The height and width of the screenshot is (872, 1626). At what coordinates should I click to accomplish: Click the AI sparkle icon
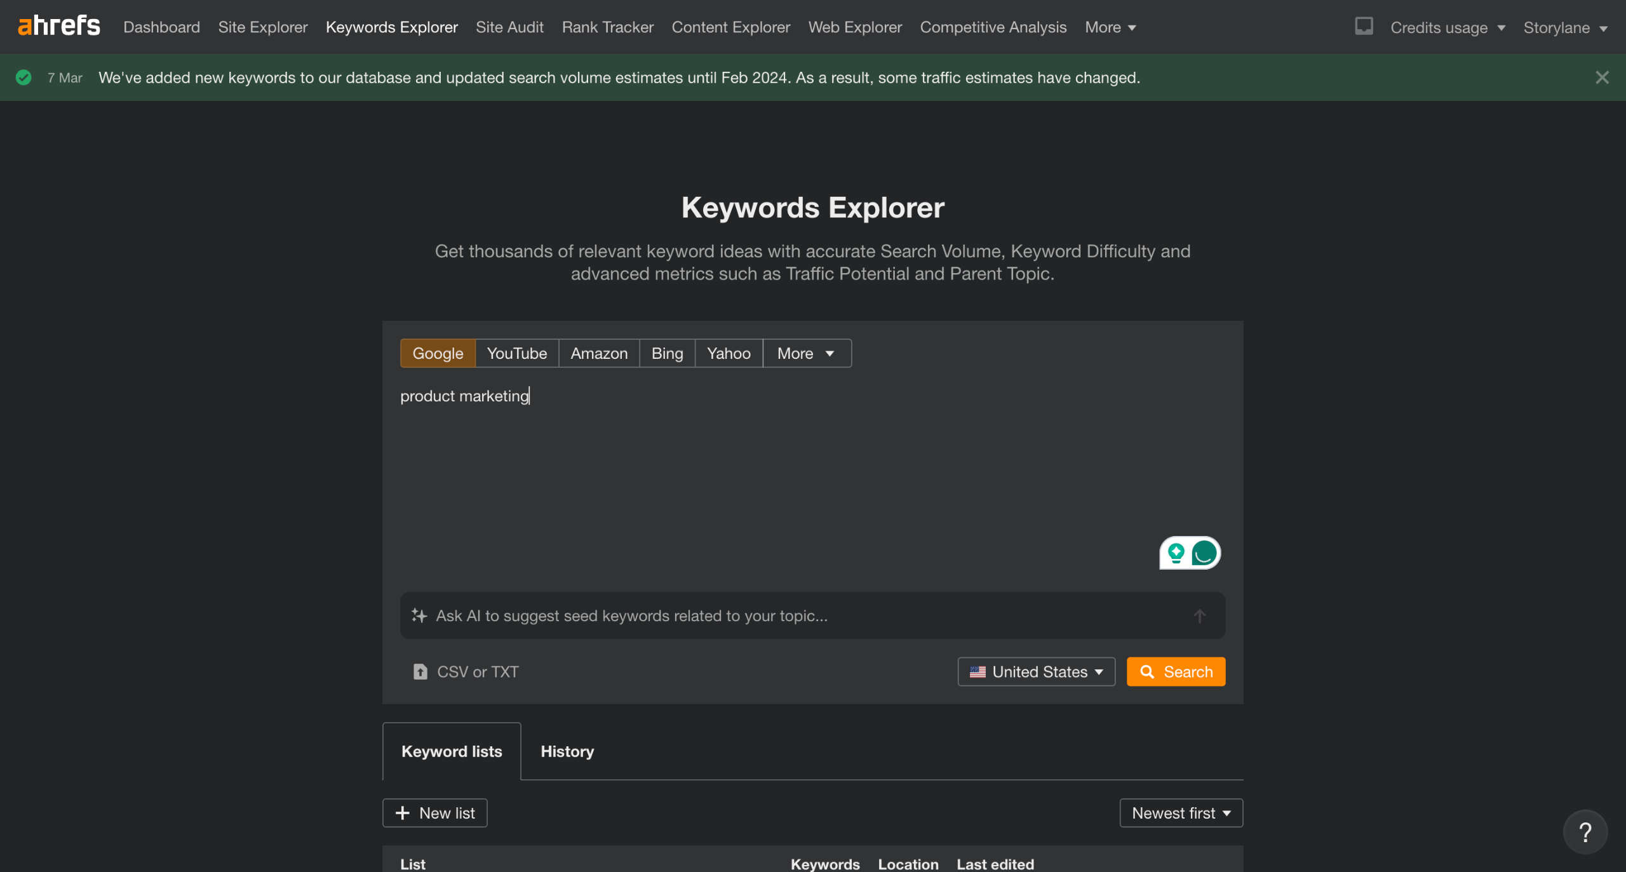point(419,615)
